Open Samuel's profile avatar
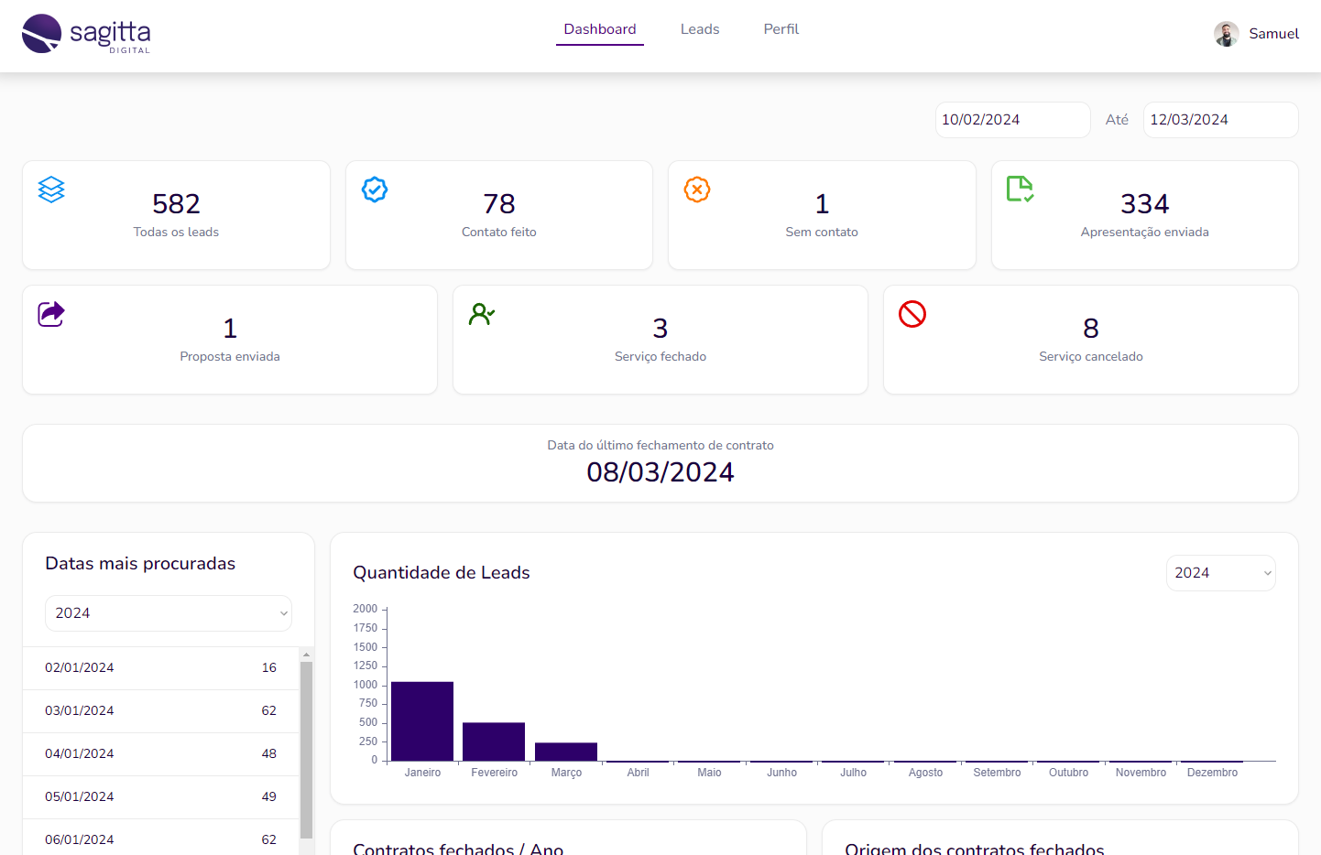 1226,34
